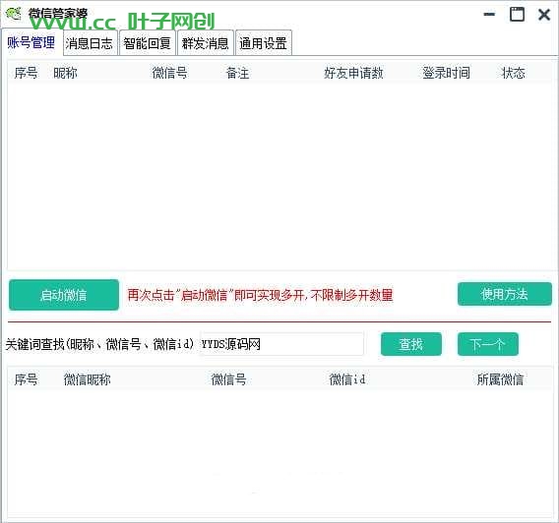This screenshot has height=523, width=559.
Task: Switch to the 账号管理 tab
Action: click(x=31, y=43)
